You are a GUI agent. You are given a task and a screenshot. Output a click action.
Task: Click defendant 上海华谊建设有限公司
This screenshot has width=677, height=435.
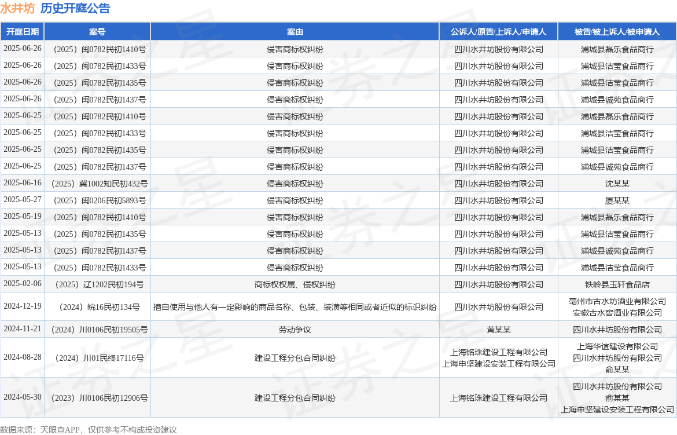point(617,346)
